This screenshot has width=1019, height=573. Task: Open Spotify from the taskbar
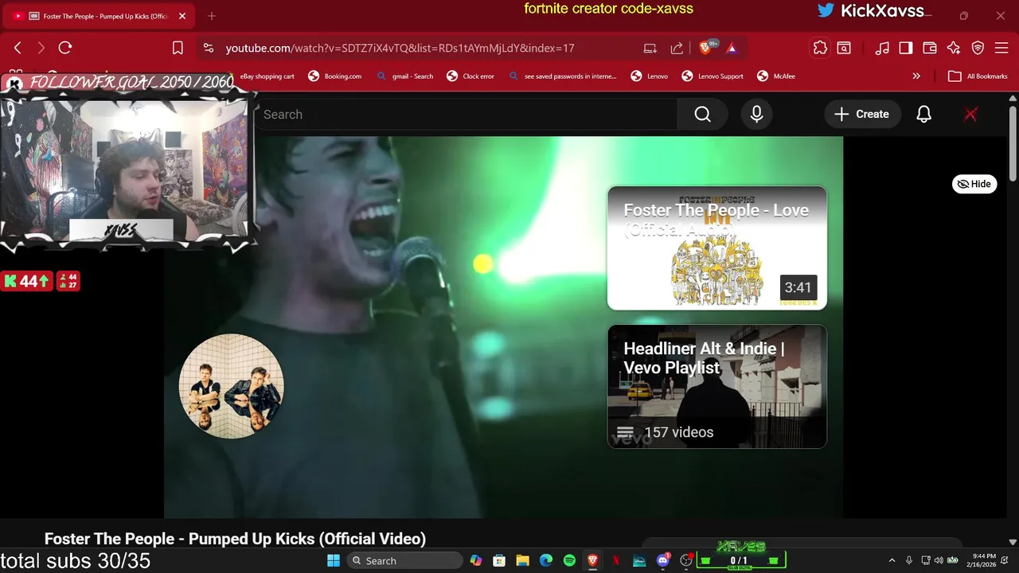point(569,560)
